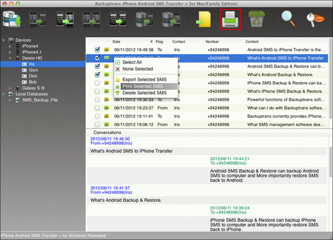The image size is (333, 240).
Task: Click the sort arrow on the Date column
Action: (151, 42)
